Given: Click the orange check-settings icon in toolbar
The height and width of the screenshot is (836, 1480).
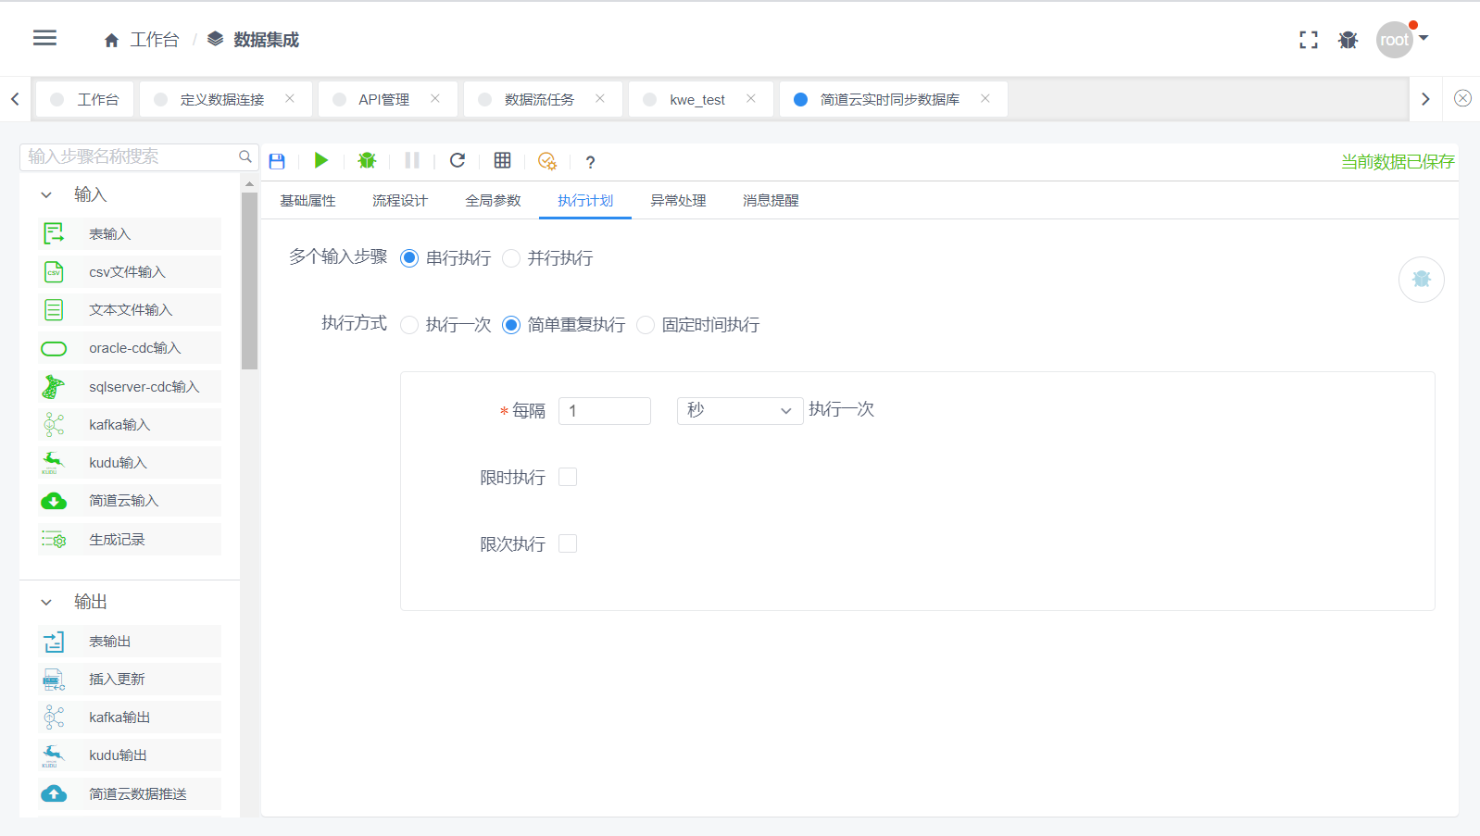Looking at the screenshot, I should coord(547,161).
